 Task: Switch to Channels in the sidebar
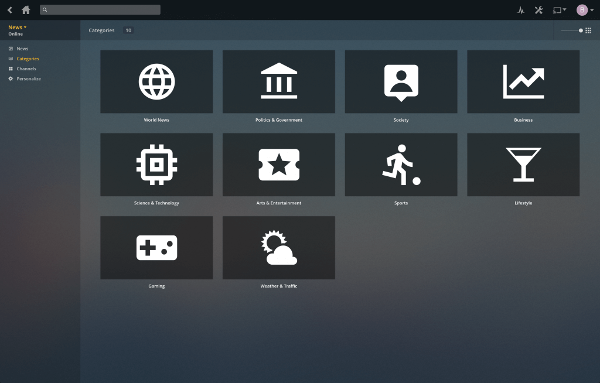26,69
